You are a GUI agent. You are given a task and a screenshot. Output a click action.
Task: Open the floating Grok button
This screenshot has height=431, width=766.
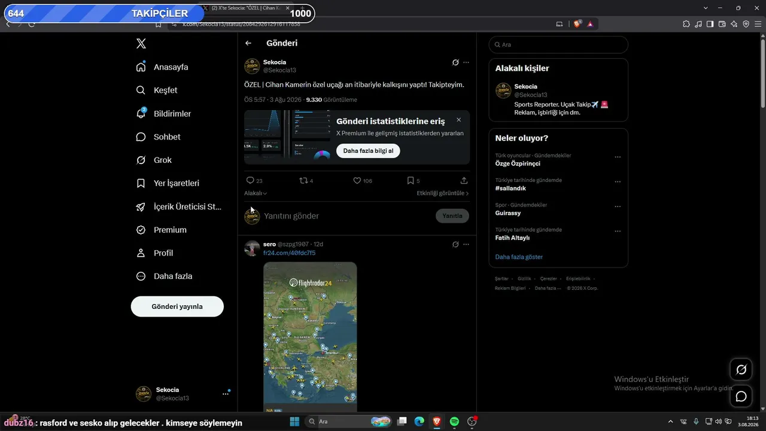click(x=741, y=370)
